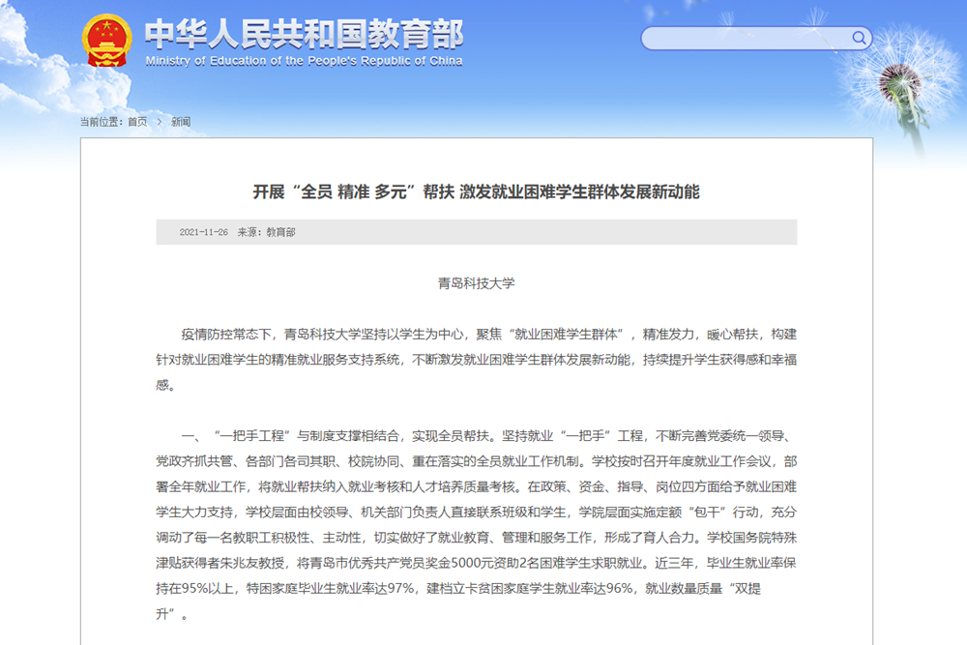Click the final line ending 升”。
Screen dimensions: 967x645
click(170, 614)
